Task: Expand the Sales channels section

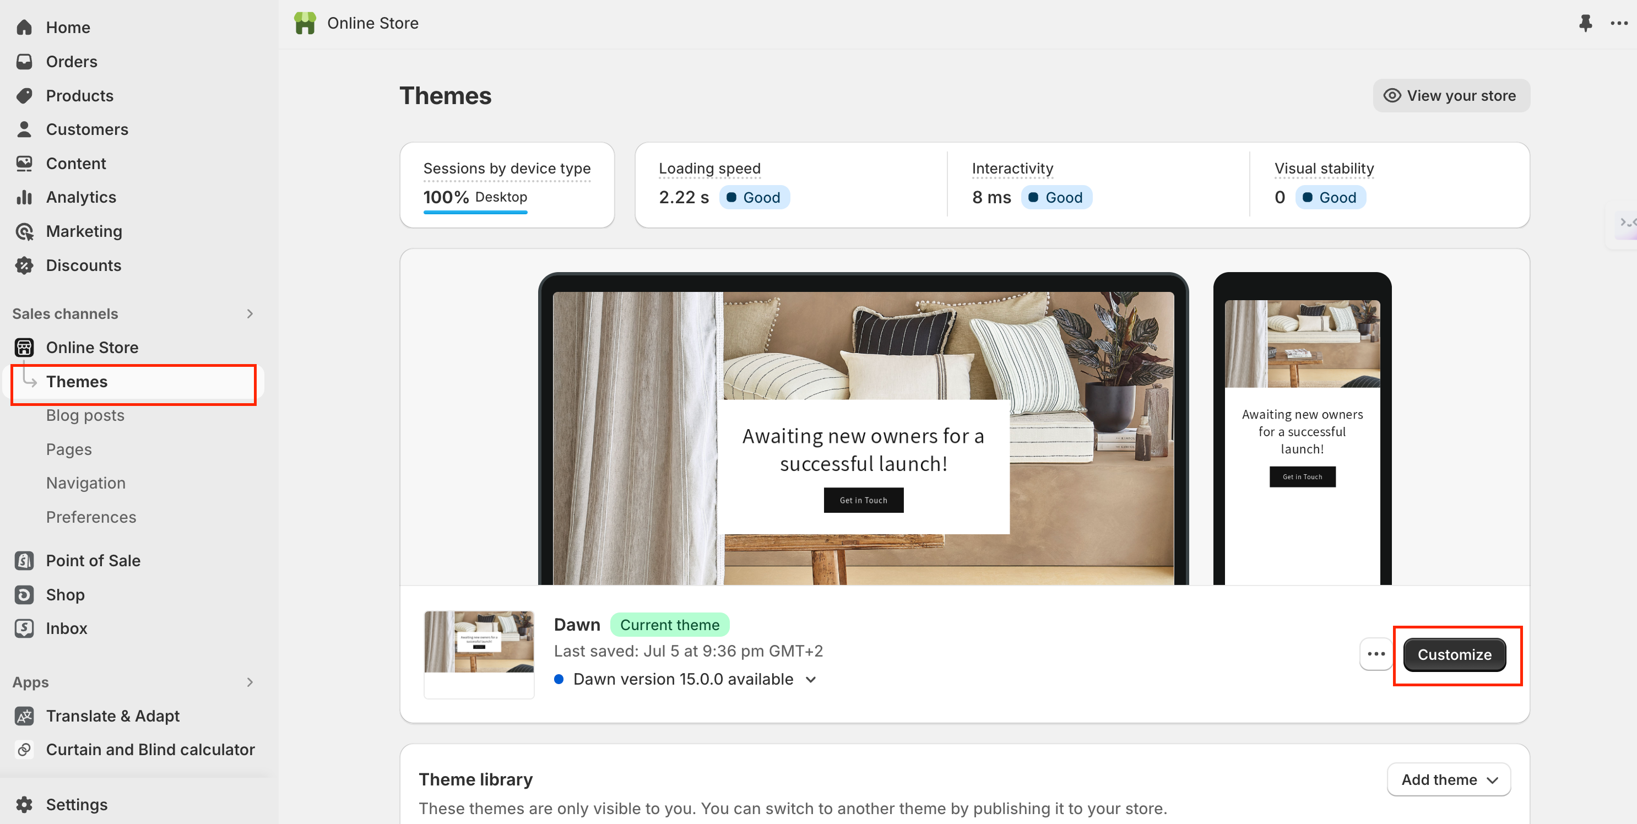Action: click(250, 312)
